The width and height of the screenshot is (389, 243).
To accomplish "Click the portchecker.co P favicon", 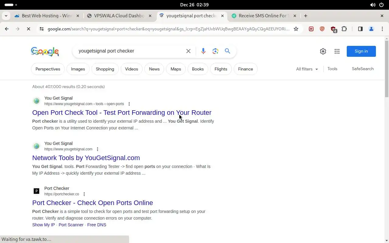I will point(36,191).
